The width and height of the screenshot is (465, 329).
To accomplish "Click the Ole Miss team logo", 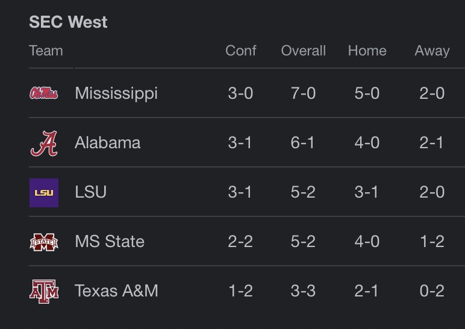I will [x=44, y=93].
